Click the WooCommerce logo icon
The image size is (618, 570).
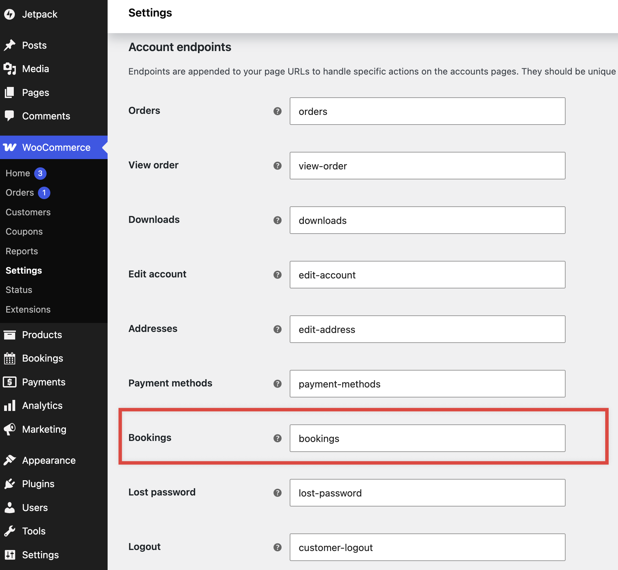click(10, 147)
